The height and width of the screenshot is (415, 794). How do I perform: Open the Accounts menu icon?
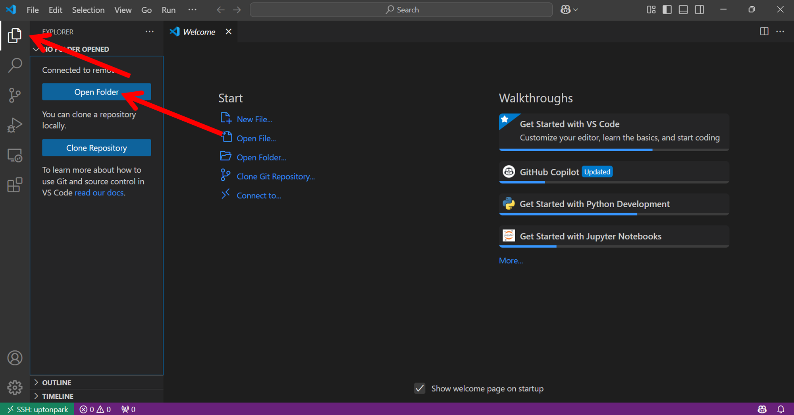coord(15,358)
